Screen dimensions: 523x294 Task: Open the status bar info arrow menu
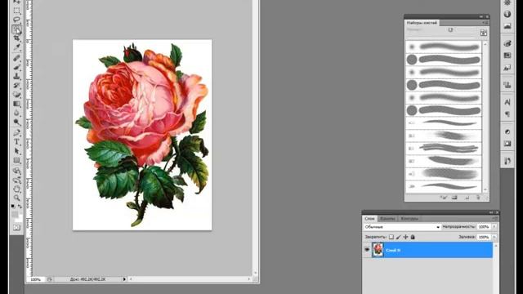click(124, 279)
